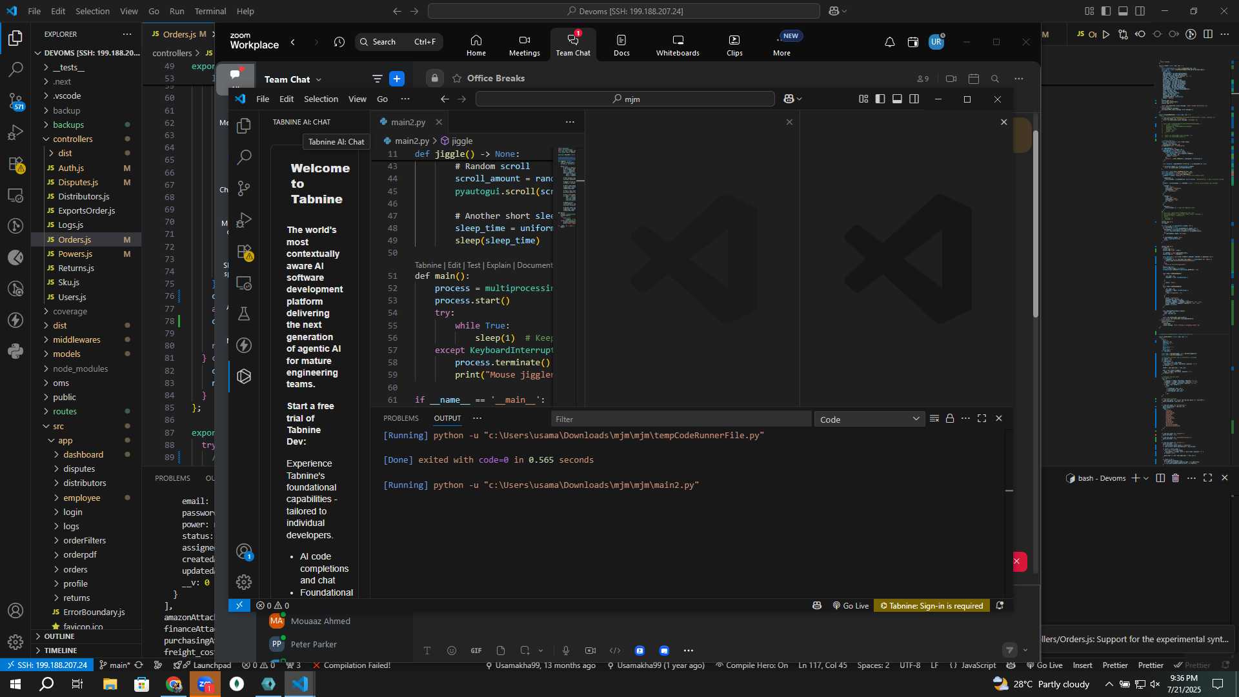Create new chat with plus icon
Screen dimensions: 1239x697
pos(397,79)
